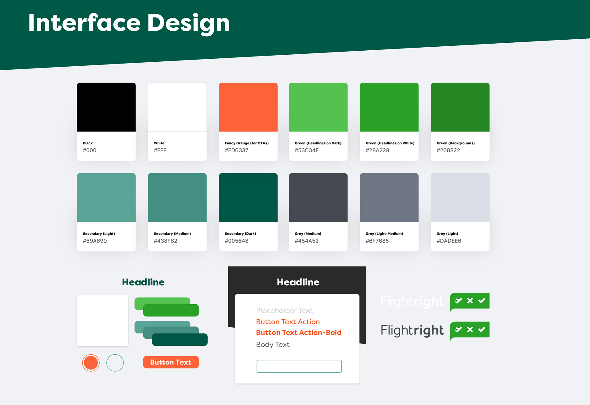
Task: Click the empty green-bordered input field
Action: (299, 366)
